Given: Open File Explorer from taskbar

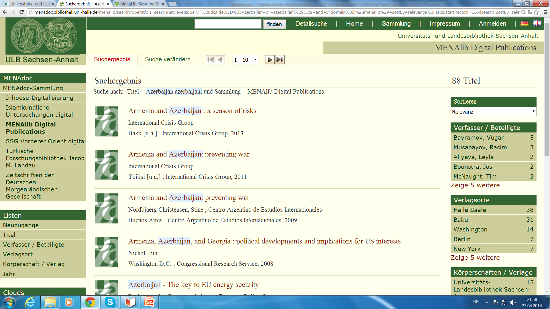Looking at the screenshot, I should 50,302.
